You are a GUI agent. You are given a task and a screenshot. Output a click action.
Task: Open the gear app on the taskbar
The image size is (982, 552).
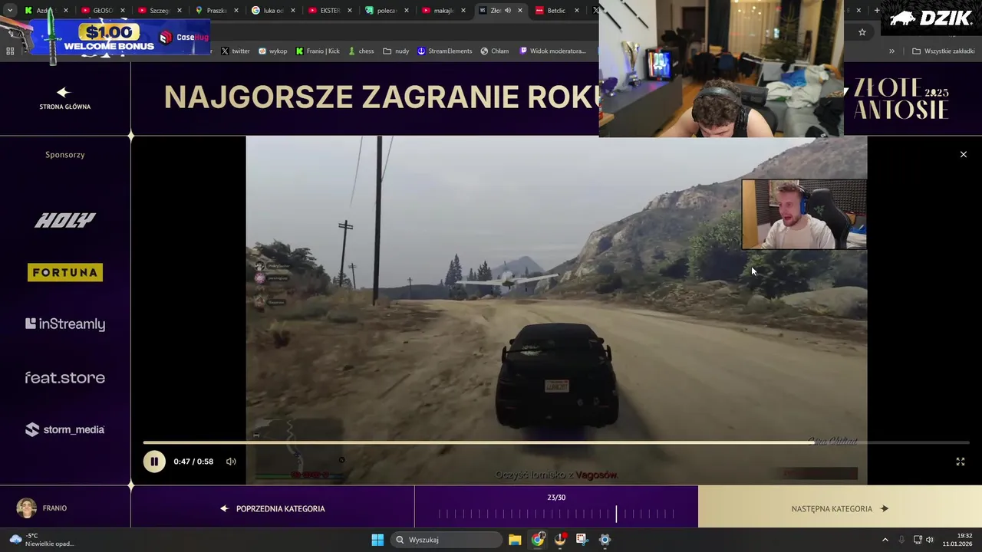605,540
